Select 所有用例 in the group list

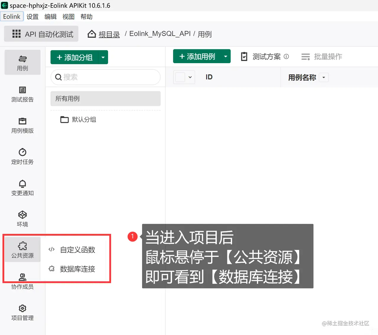[x=105, y=98]
